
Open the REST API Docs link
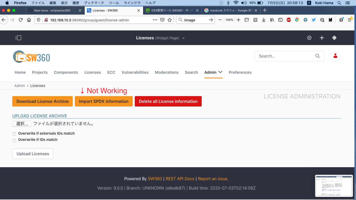180,179
